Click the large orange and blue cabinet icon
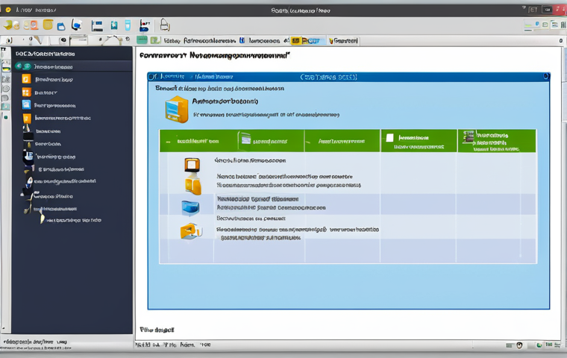Screen dimensions: 567x358 (177, 109)
